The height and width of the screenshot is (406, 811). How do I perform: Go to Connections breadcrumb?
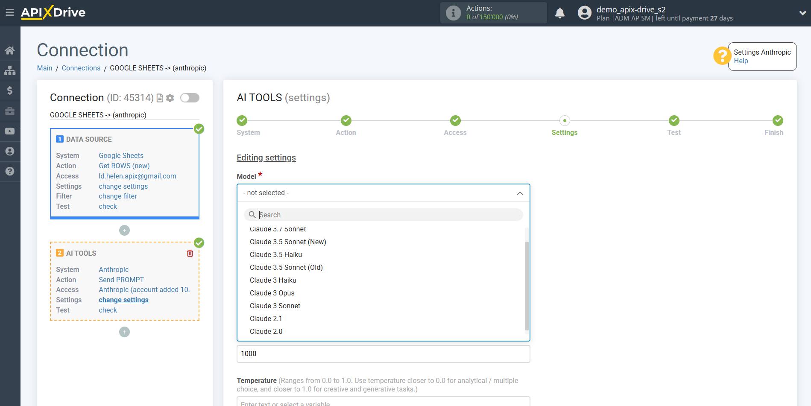coord(81,68)
